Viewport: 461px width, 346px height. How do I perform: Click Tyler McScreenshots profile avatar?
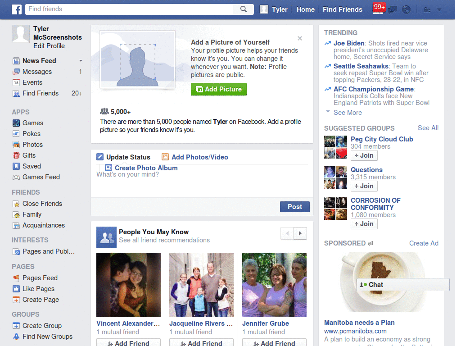(x=21, y=34)
